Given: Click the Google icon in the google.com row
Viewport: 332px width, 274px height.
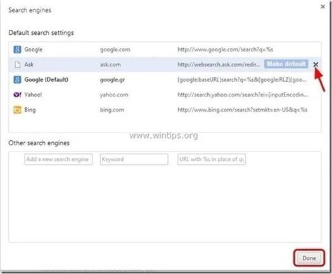Looking at the screenshot, I should coord(17,49).
